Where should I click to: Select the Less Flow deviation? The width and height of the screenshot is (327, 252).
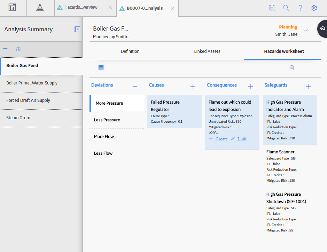117,153
